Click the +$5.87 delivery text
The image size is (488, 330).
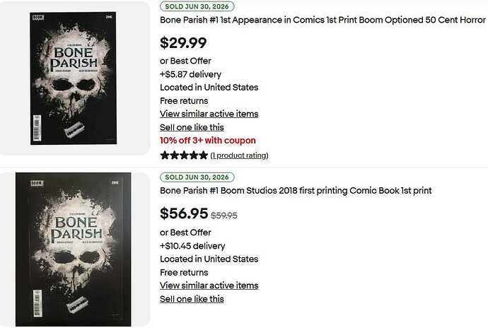[x=190, y=74]
